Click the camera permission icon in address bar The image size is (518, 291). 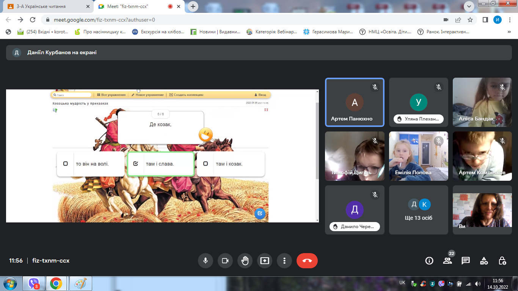click(446, 20)
